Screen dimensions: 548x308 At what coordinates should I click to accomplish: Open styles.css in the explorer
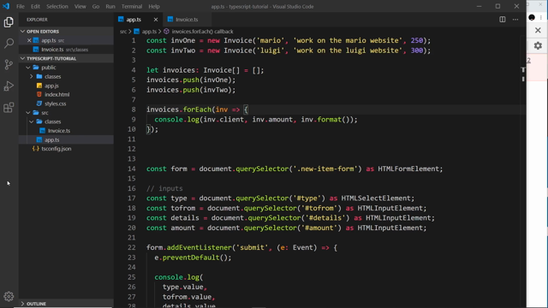click(x=55, y=104)
